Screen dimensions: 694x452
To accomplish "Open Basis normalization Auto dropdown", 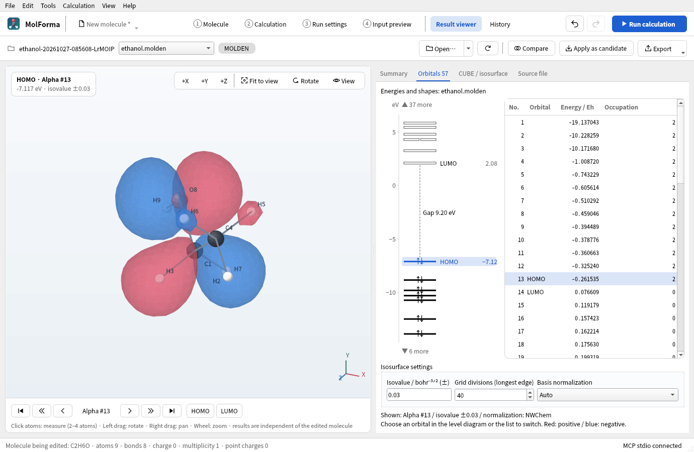I will click(608, 395).
